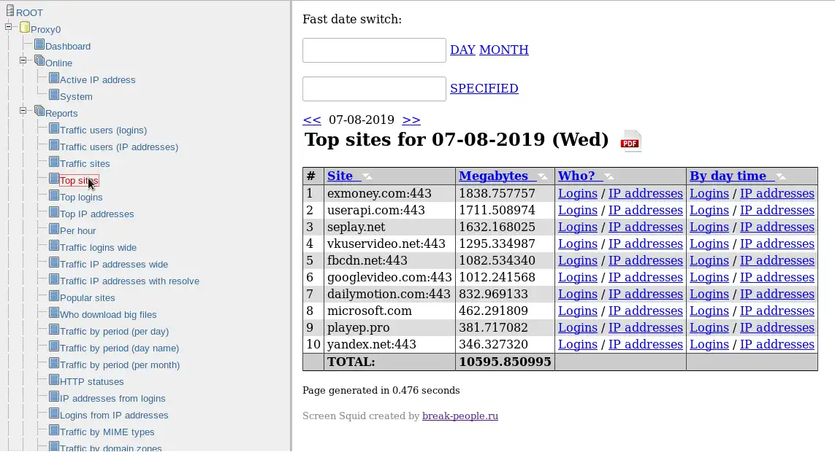The image size is (835, 452).
Task: Collapse the Online tree branch
Action: [23, 61]
